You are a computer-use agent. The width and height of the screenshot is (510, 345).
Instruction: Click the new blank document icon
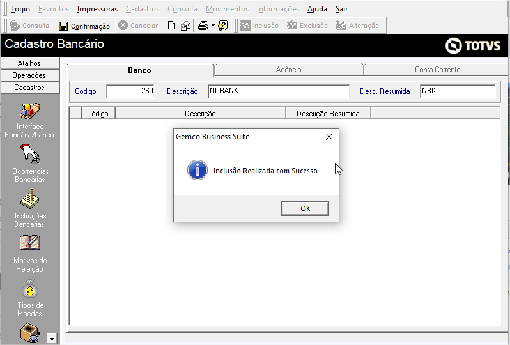tap(171, 26)
